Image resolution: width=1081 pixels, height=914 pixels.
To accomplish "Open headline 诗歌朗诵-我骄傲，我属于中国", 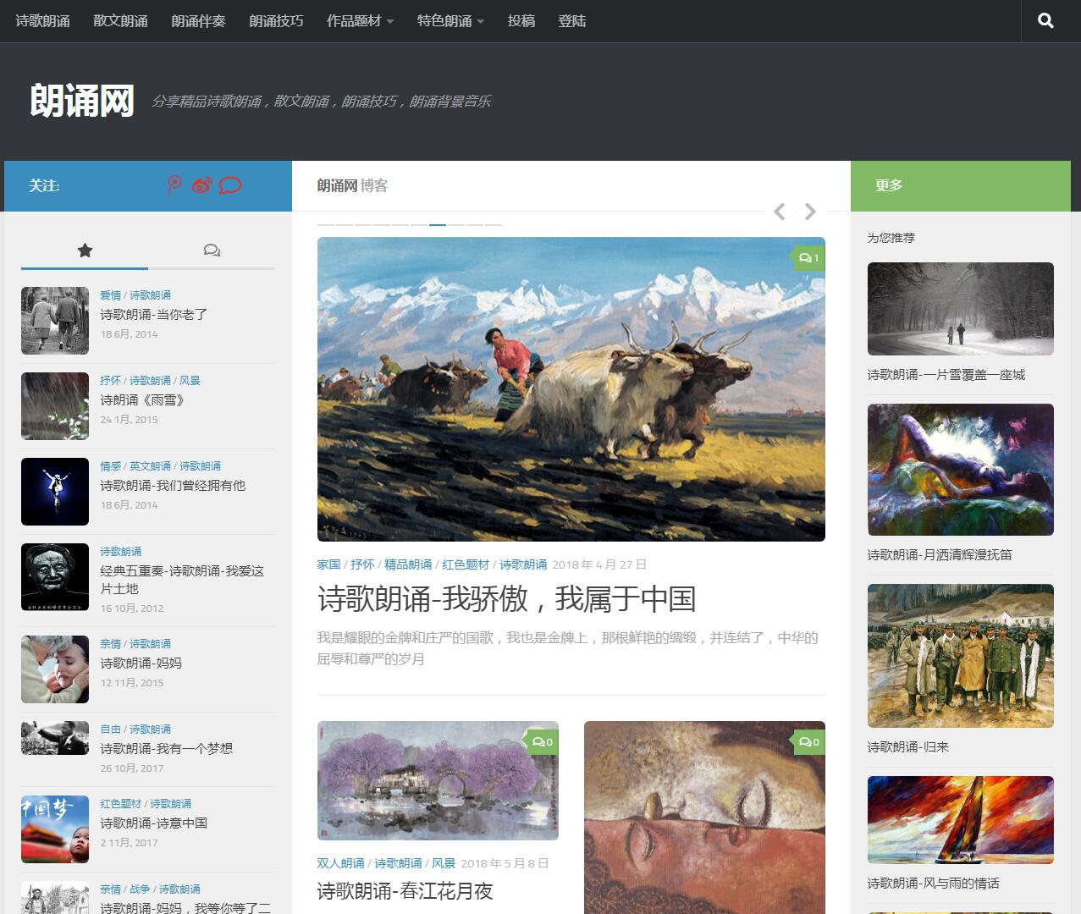I will tap(506, 599).
